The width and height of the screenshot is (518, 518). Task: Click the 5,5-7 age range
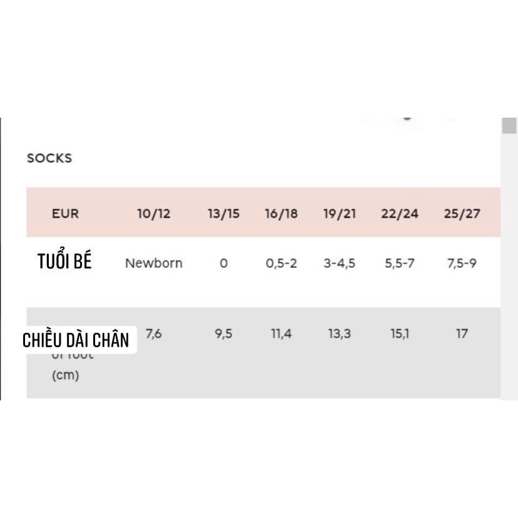pos(399,263)
